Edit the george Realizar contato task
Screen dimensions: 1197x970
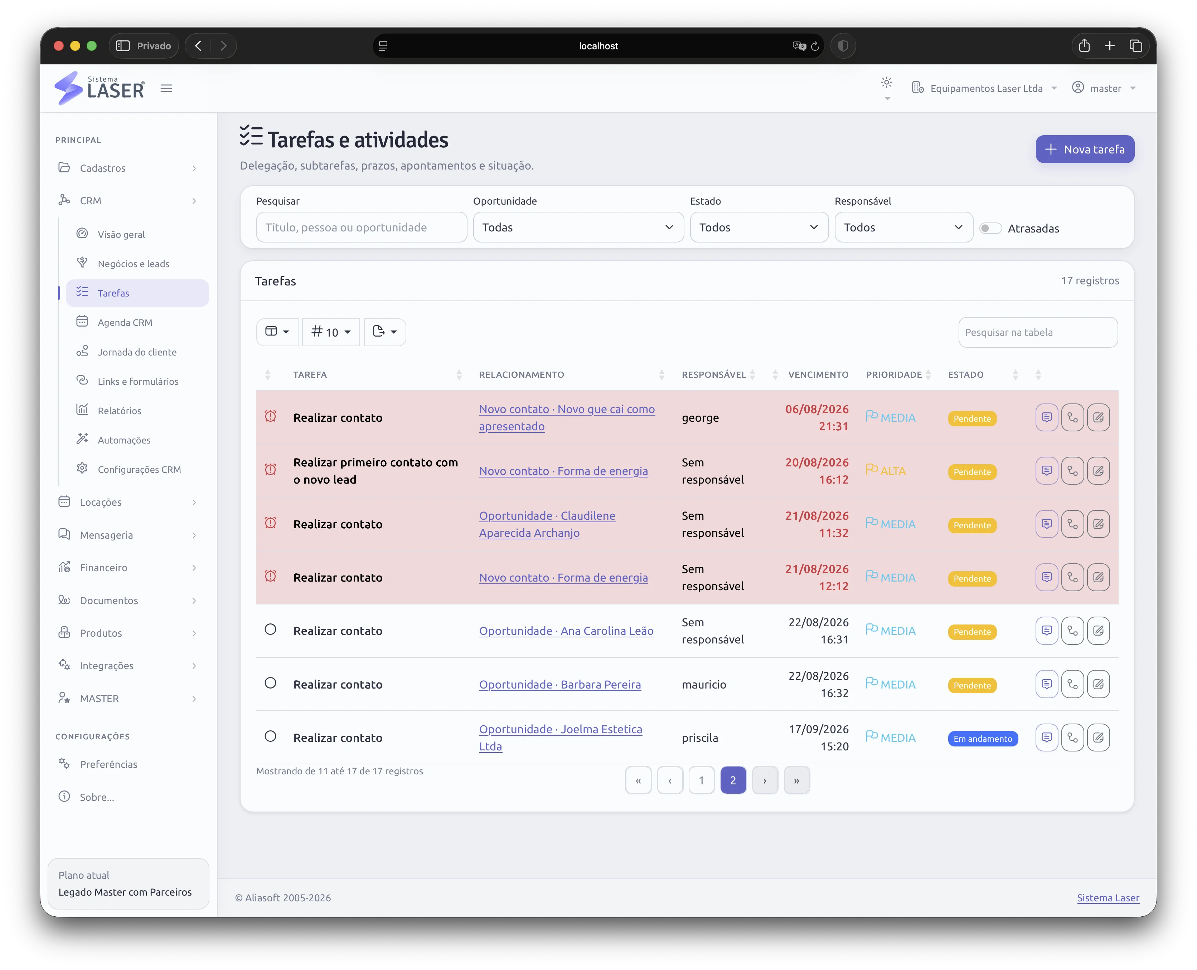point(1098,417)
